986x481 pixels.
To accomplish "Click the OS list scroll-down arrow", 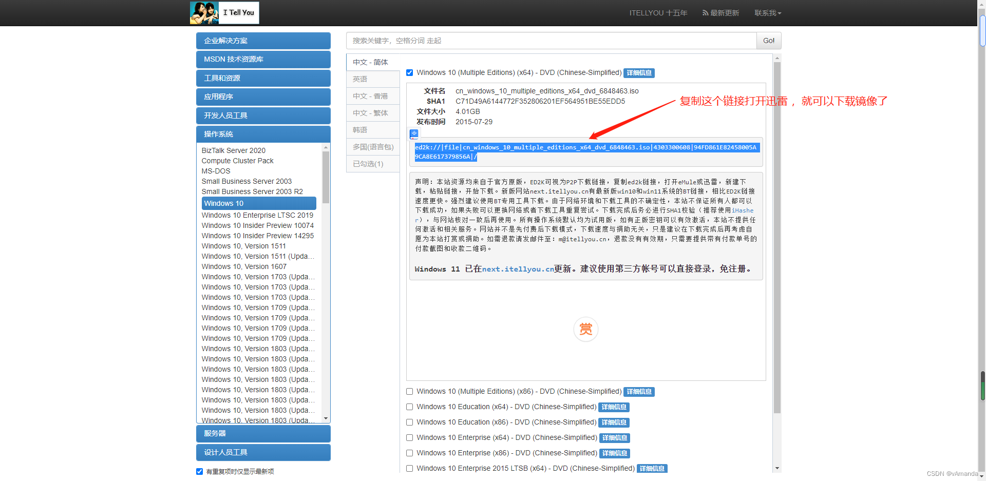I will tap(326, 419).
